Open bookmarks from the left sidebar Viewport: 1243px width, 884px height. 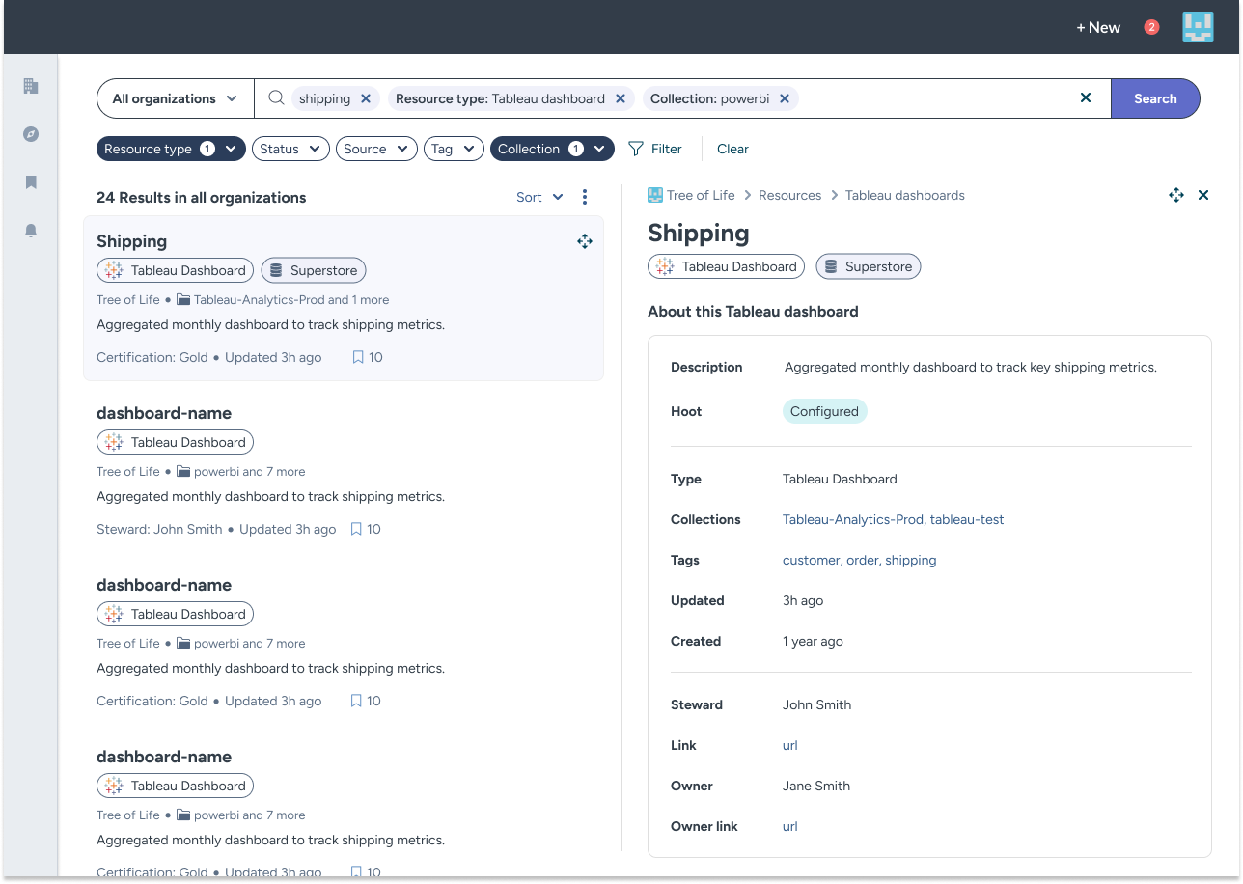click(x=30, y=182)
